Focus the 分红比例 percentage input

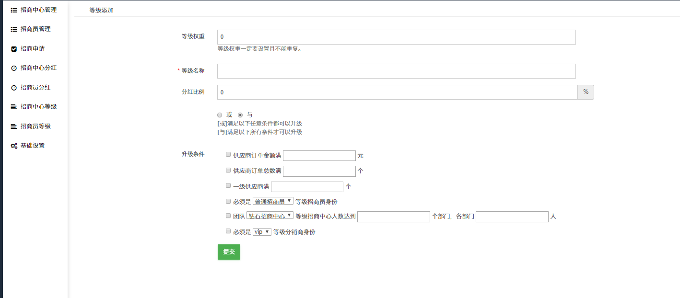tap(397, 92)
